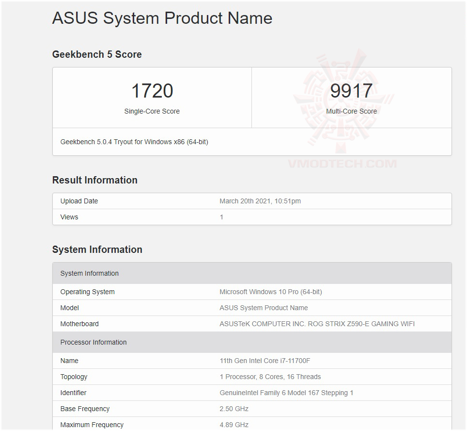Click the Result Information heading

coord(95,180)
